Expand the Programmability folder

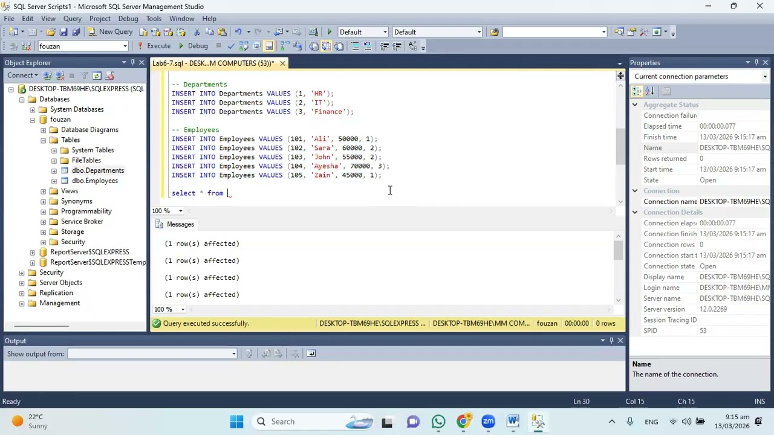click(x=44, y=211)
